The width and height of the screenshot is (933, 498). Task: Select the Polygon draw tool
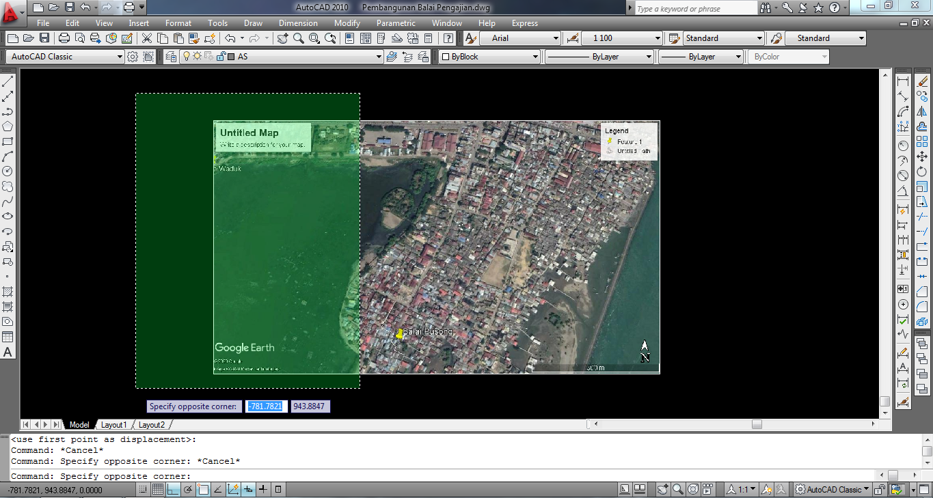pos(8,126)
